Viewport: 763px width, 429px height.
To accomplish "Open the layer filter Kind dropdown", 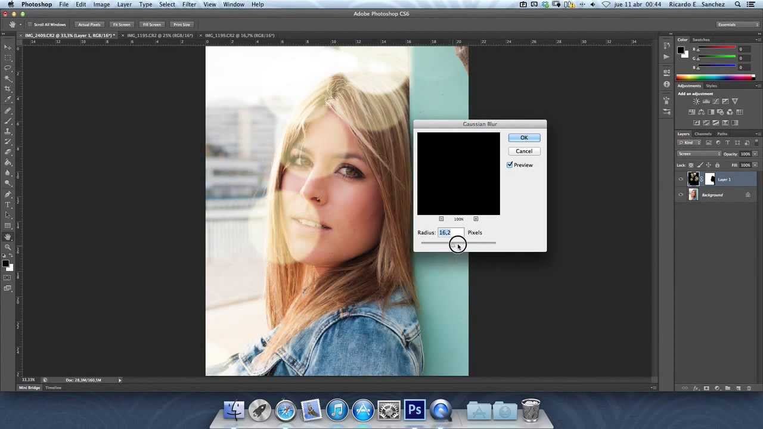I will click(x=688, y=142).
